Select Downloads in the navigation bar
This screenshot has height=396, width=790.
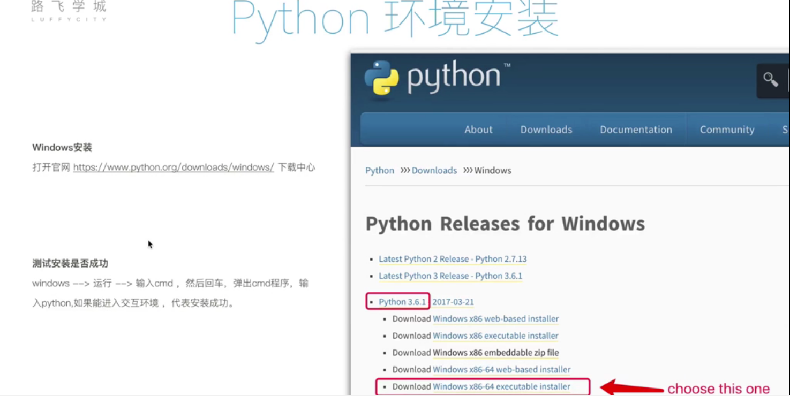point(546,130)
